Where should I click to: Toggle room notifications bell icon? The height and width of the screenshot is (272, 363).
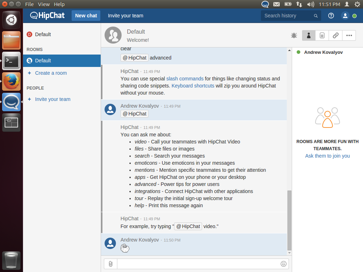click(294, 35)
